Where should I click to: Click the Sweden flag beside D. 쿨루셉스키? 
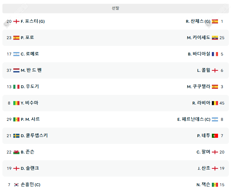click(16, 136)
